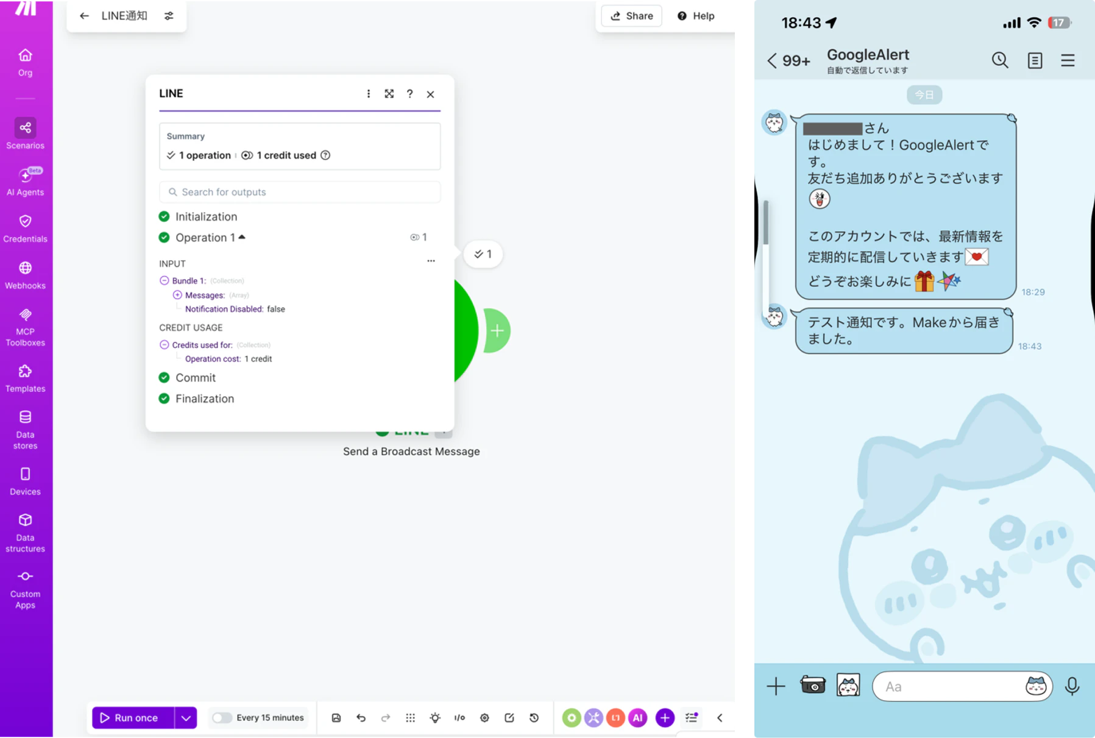Collapse Credits used for collection
Image resolution: width=1095 pixels, height=738 pixels.
pos(164,345)
